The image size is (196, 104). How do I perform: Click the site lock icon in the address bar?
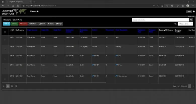(24, 6)
